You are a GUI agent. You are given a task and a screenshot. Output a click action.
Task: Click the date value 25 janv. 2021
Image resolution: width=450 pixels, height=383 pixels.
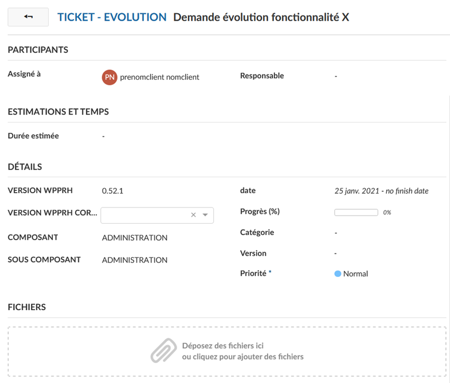pyautogui.click(x=357, y=191)
